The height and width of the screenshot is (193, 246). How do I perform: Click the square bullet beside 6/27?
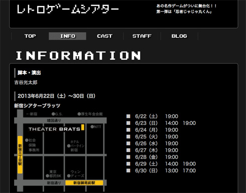pyautogui.click(x=129, y=150)
